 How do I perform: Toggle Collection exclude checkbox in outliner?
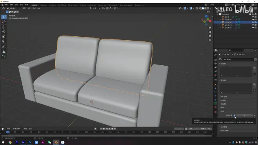[250, 14]
